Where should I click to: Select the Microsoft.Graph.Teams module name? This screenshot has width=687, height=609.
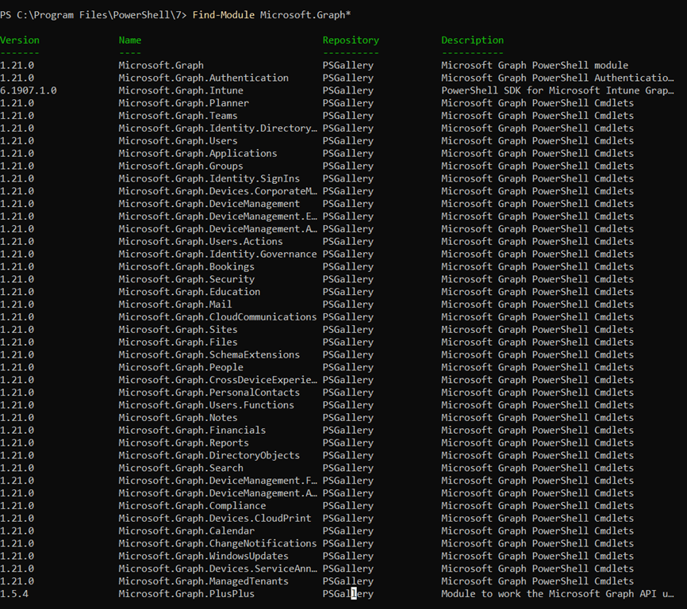tap(178, 116)
